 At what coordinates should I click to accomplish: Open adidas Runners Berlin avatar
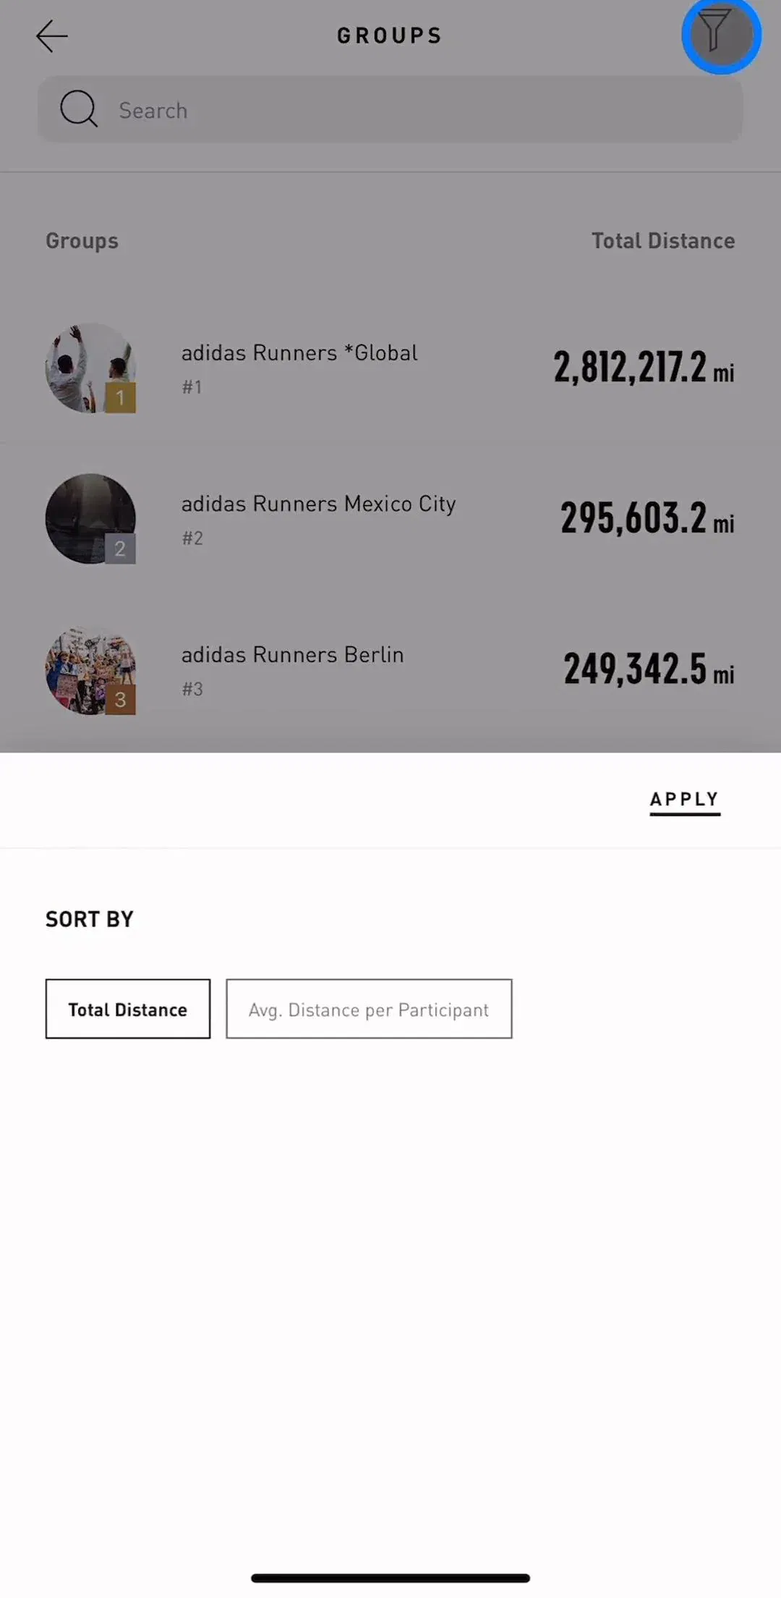point(90,669)
